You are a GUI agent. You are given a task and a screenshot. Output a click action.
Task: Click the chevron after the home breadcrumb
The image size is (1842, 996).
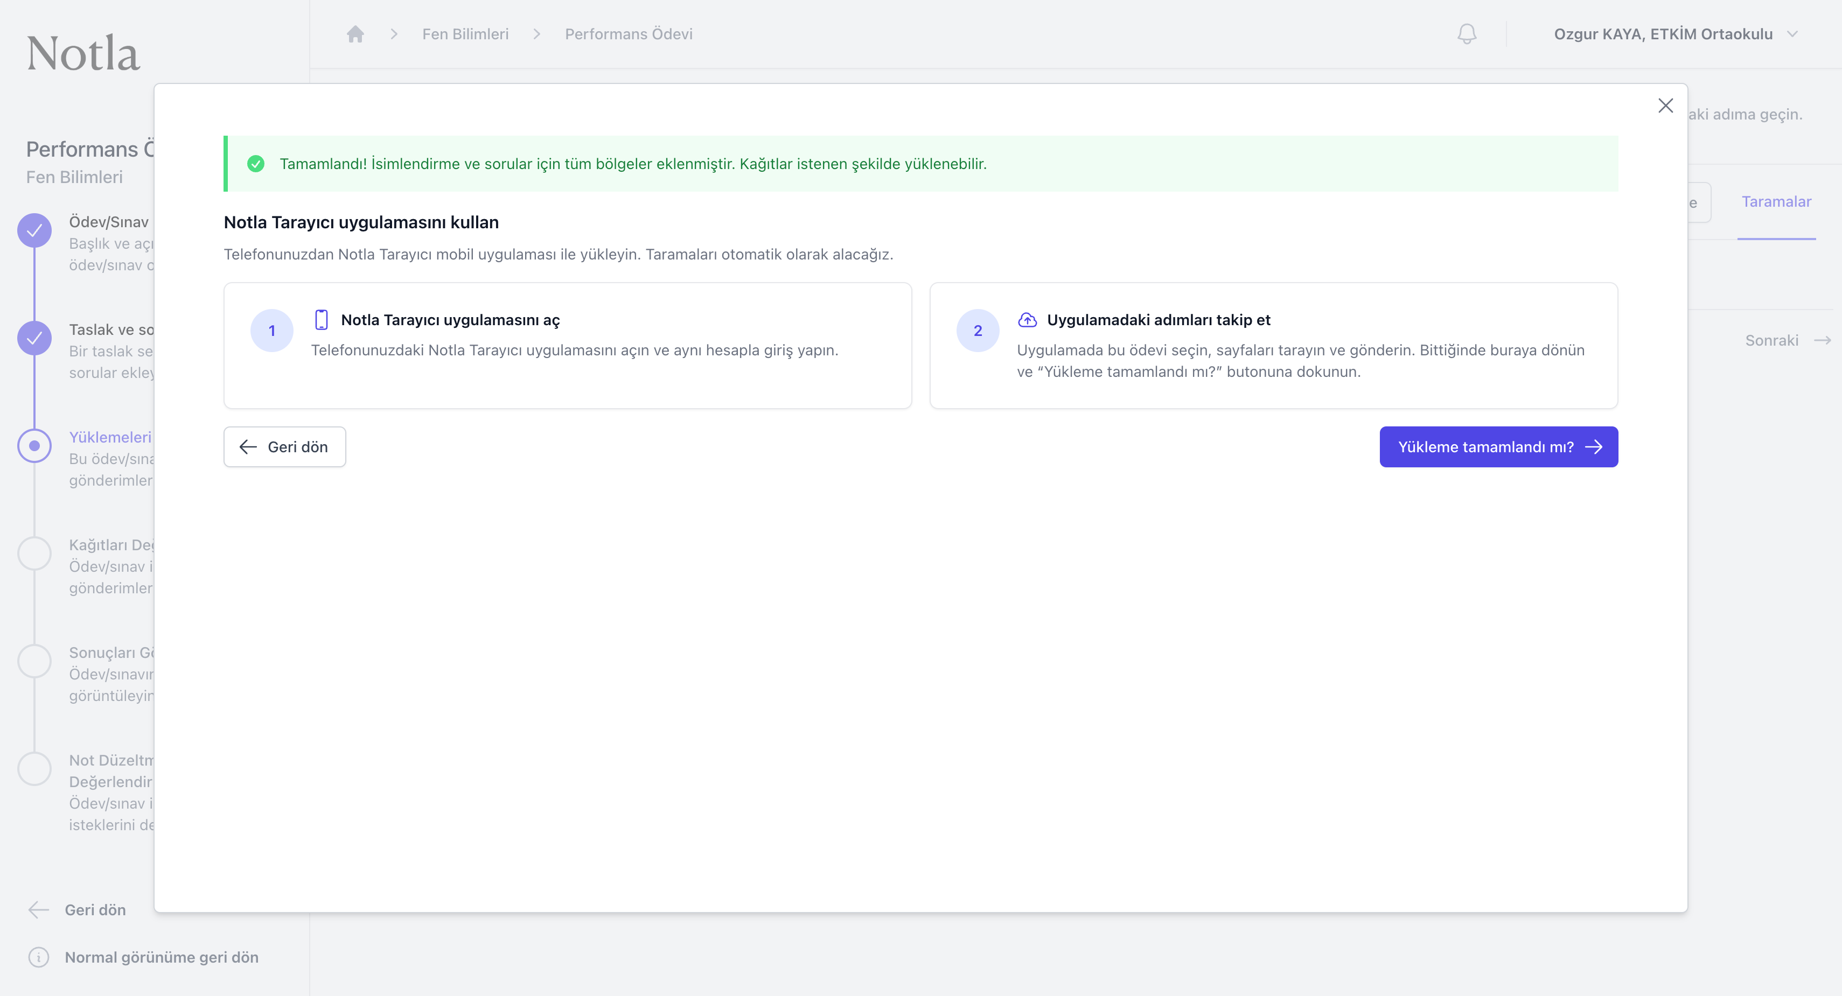point(394,33)
